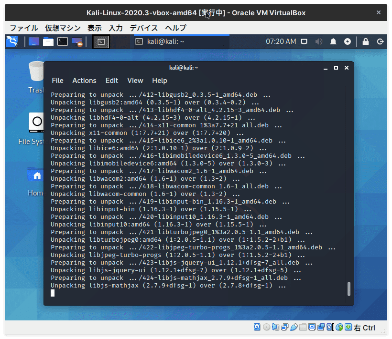
Task: Switch to empty second workspace in pager
Action: tap(120, 41)
